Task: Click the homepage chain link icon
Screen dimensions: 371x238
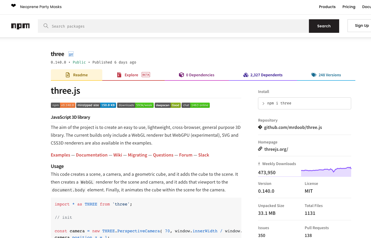Action: tap(260, 149)
